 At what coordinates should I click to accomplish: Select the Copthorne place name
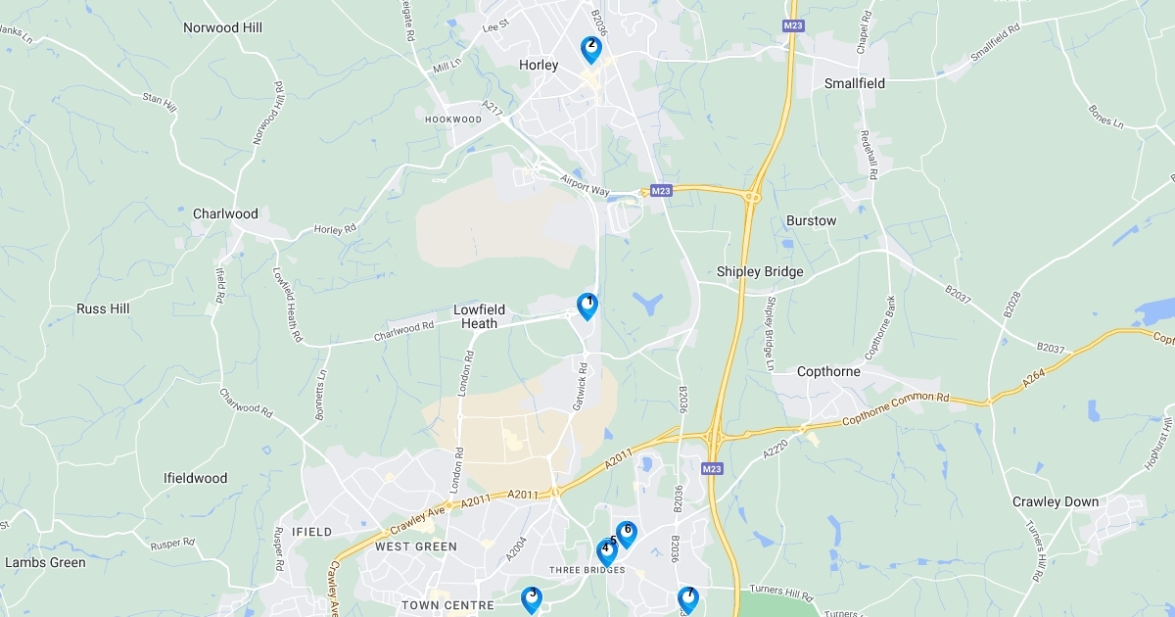(x=828, y=372)
